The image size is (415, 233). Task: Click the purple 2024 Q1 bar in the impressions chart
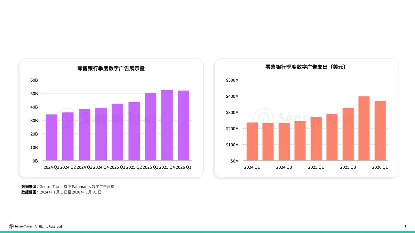coord(52,137)
